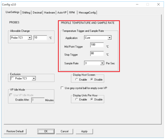
Task: Select Enable for Display Host Screen
Action: [x=76, y=80]
